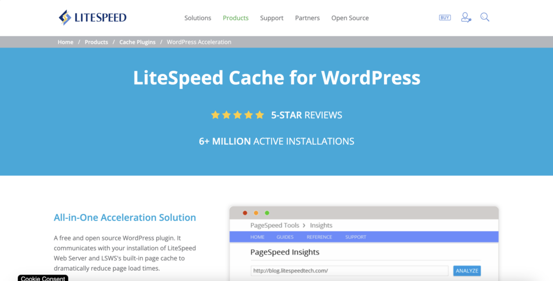The image size is (553, 281).
Task: Open the Products menu
Action: coord(235,18)
